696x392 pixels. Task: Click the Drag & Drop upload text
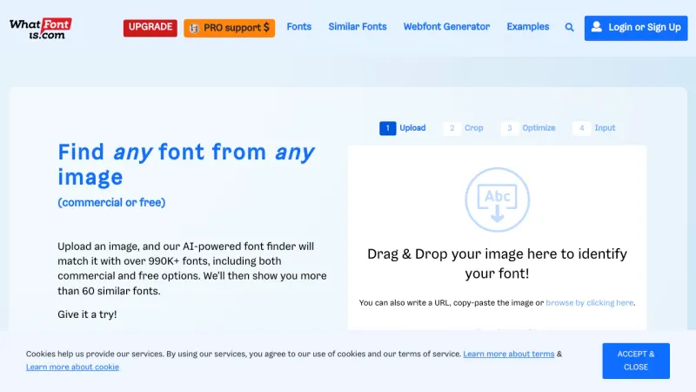point(497,263)
